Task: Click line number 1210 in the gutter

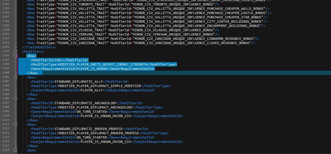Action: coord(6,116)
